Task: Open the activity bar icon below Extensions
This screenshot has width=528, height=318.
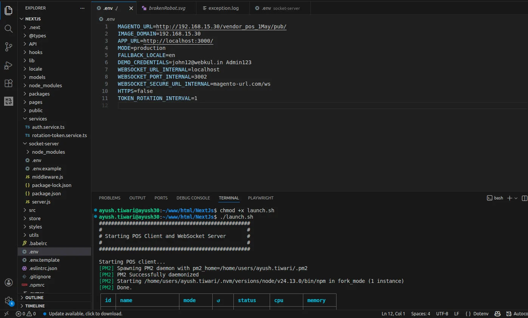Action: coord(8,101)
